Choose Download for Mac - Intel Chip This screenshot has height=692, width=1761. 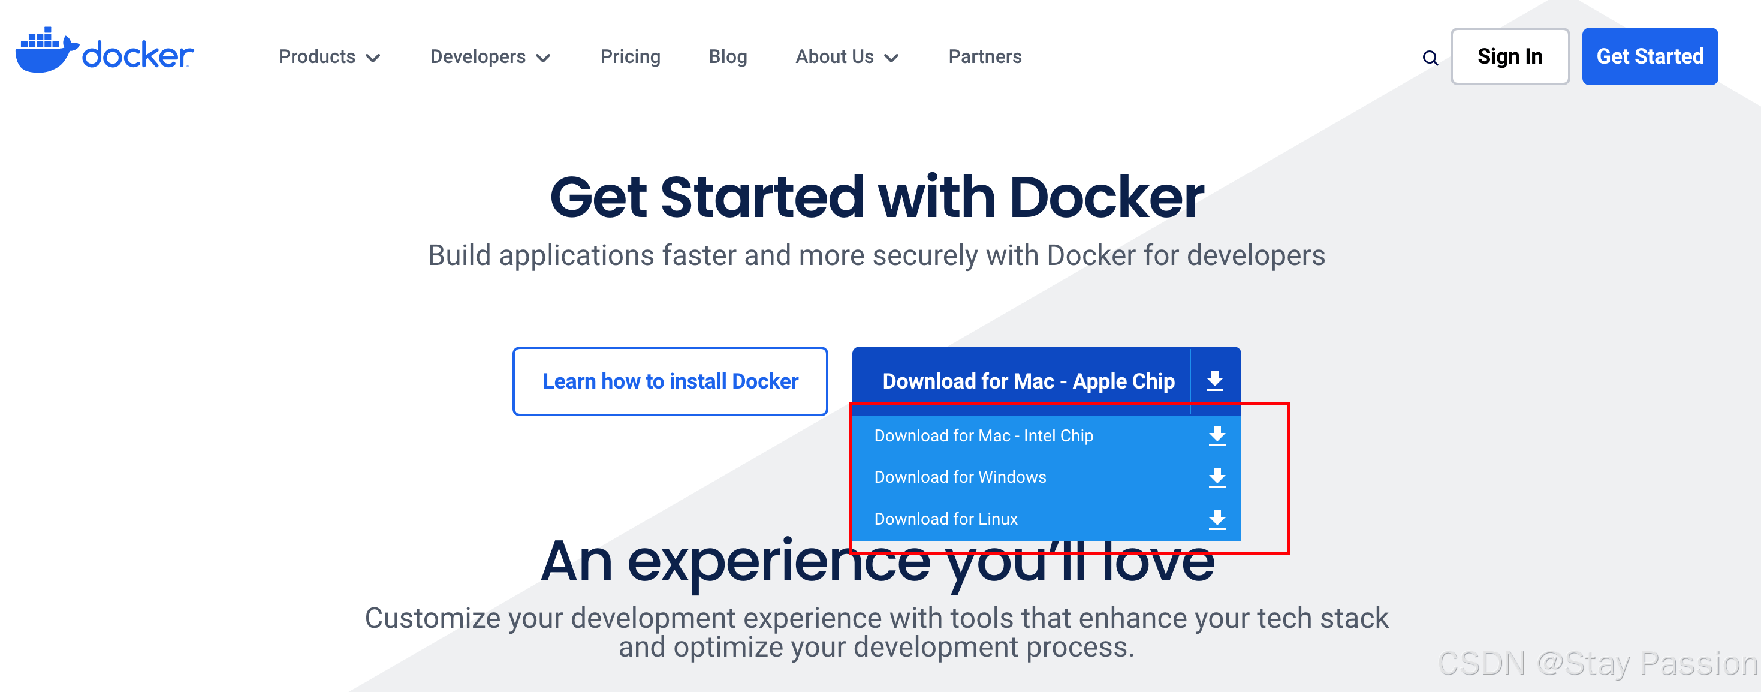click(983, 435)
